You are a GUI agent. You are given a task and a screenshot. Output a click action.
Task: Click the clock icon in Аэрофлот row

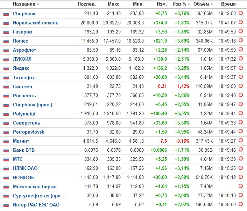[241, 50]
